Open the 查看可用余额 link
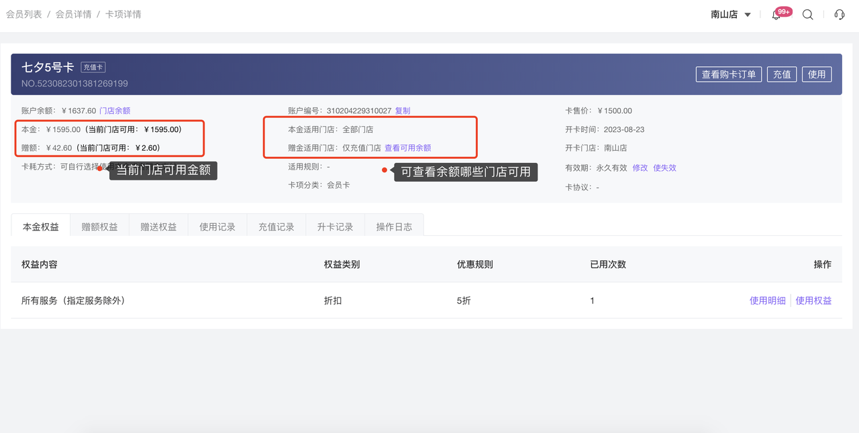 pos(407,148)
